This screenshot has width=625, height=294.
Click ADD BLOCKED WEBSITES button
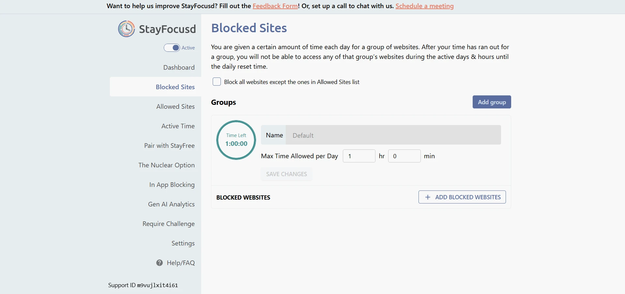tap(462, 197)
